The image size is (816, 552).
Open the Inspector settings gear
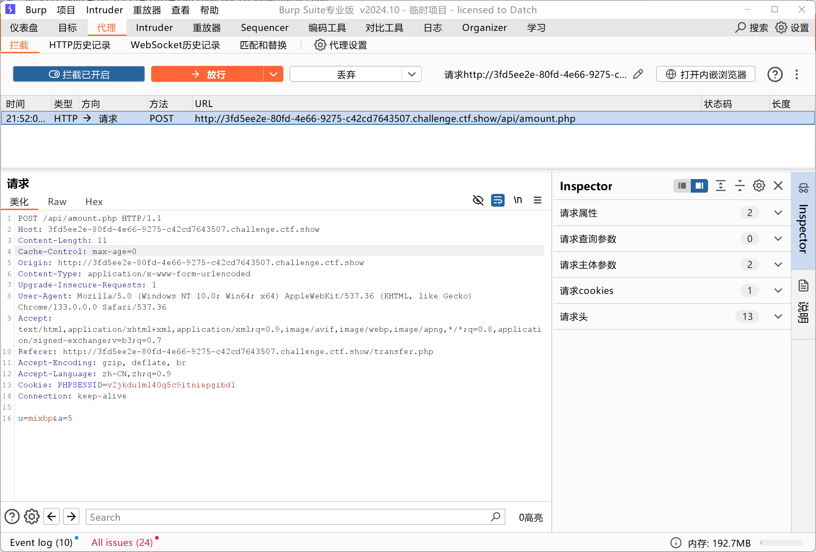pos(759,186)
